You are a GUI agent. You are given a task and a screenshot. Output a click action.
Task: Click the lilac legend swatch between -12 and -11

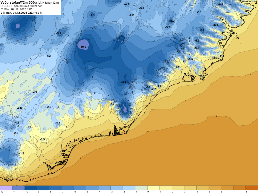click(x=6, y=188)
